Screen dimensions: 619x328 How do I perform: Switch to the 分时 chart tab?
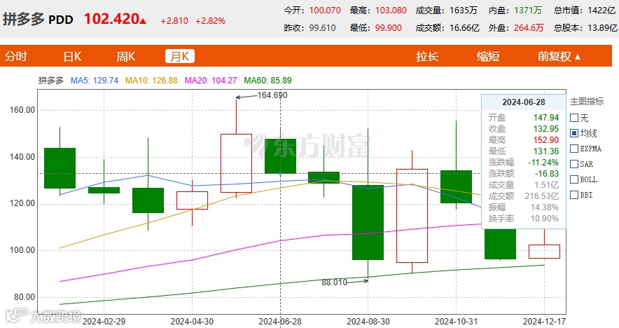point(15,57)
